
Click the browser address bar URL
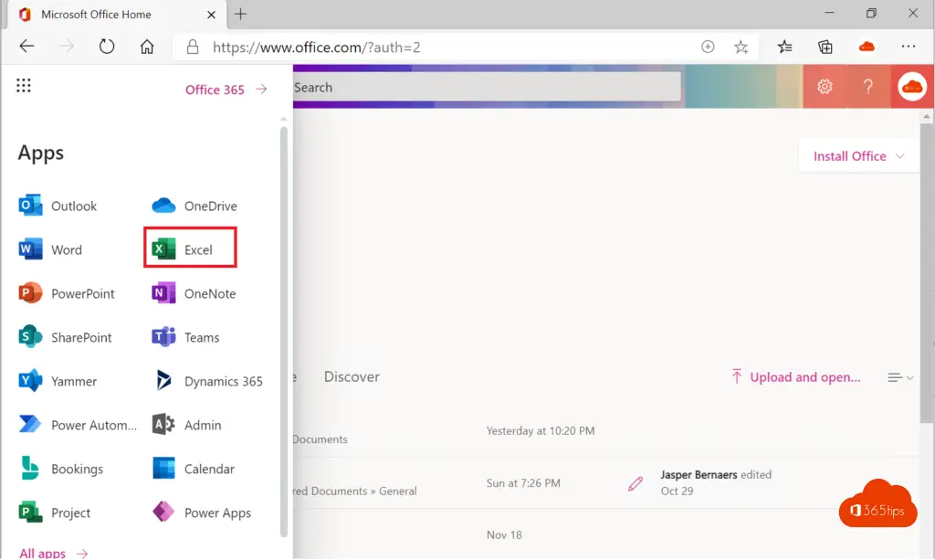[316, 48]
